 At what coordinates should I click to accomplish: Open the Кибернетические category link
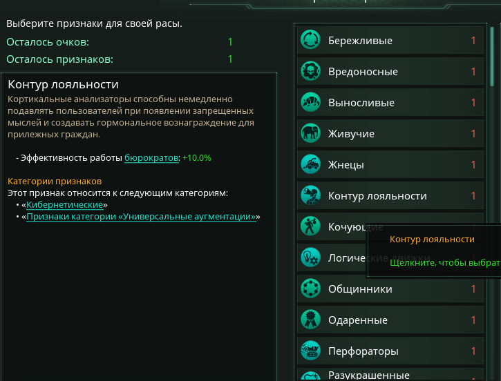pyautogui.click(x=64, y=205)
